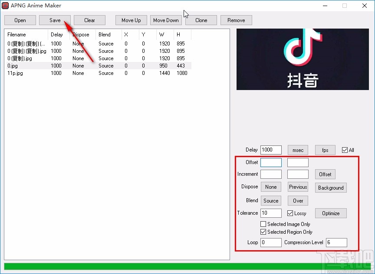Click the APNG Anime Maker title bar icon
375x274 pixels.
point(5,6)
